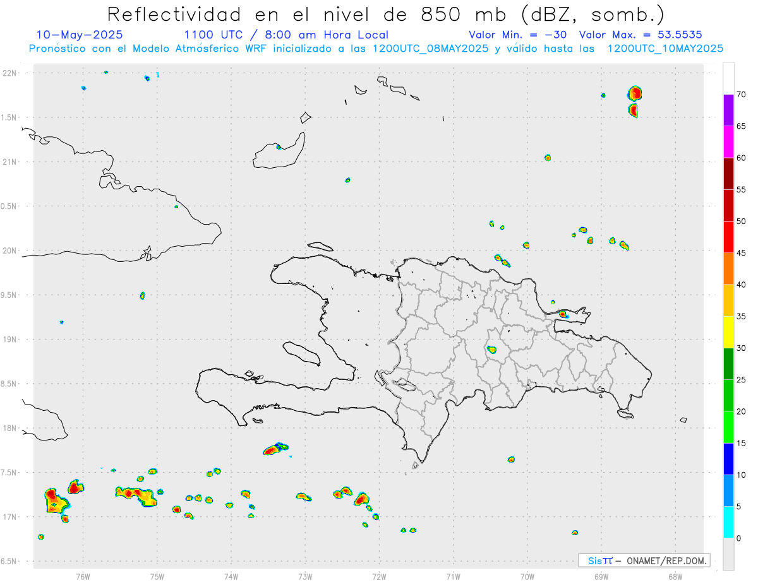Select the valid-until time '1200UTC_10MAY2025'
Image resolution: width=758 pixels, height=585 pixels.
click(x=665, y=49)
